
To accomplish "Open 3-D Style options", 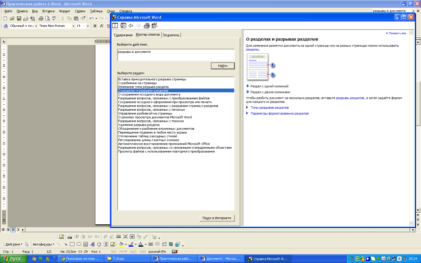I will click(x=178, y=244).
